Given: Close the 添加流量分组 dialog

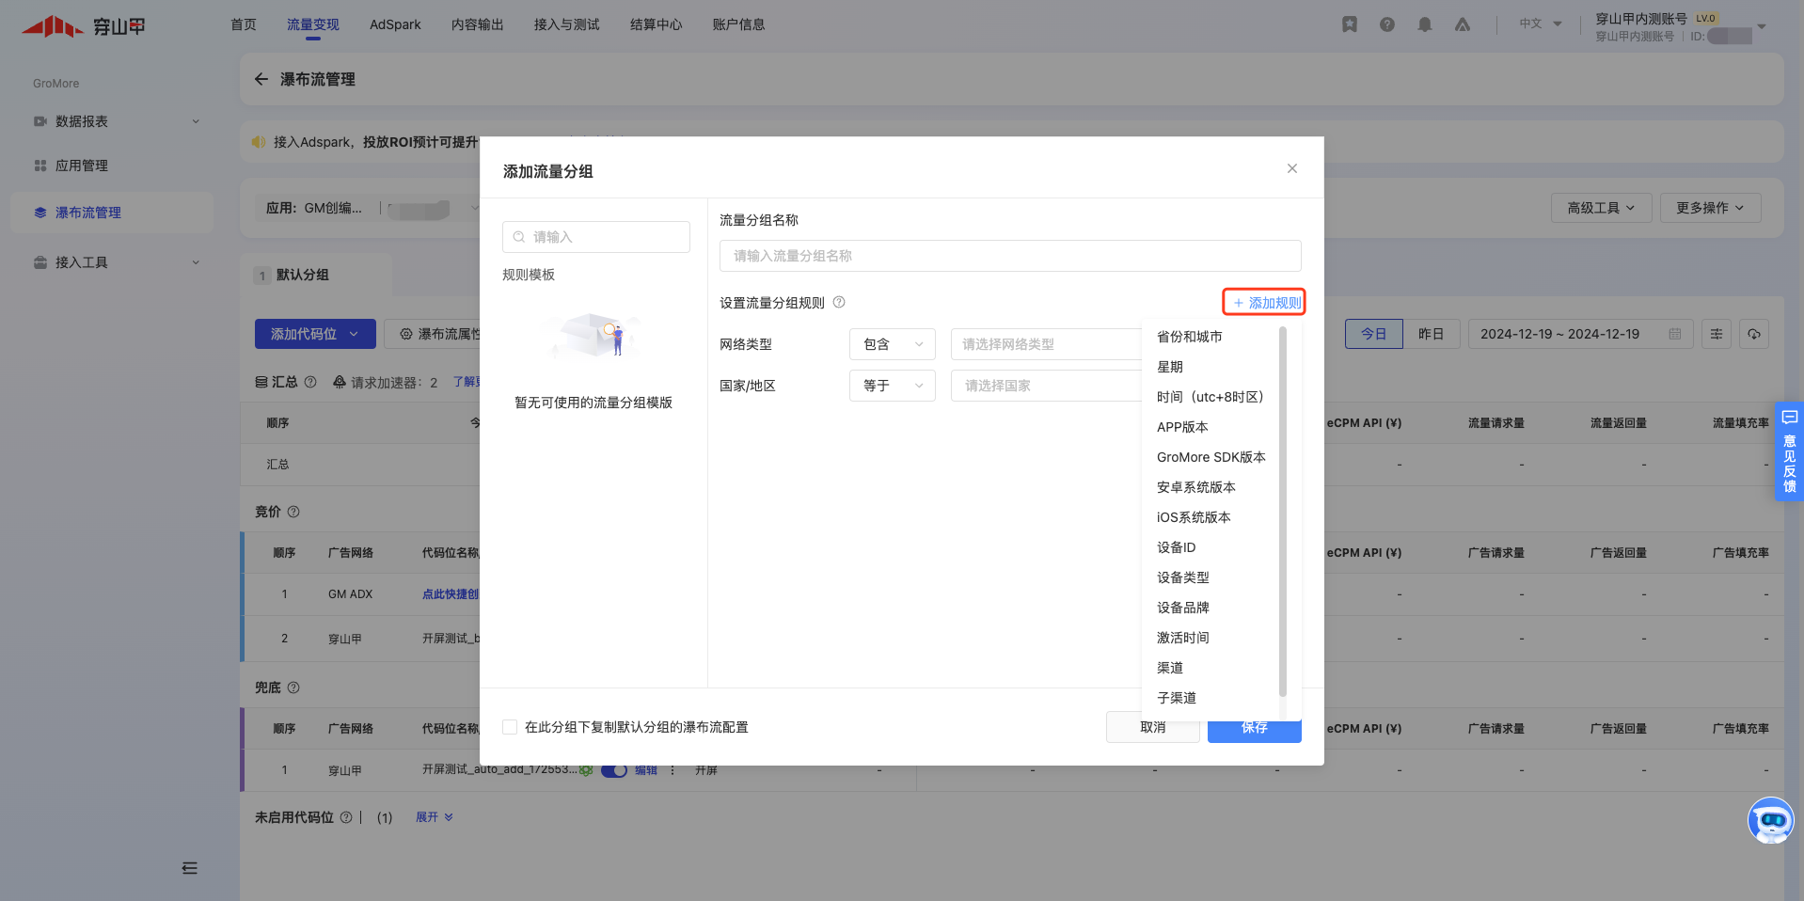Looking at the screenshot, I should 1292,168.
